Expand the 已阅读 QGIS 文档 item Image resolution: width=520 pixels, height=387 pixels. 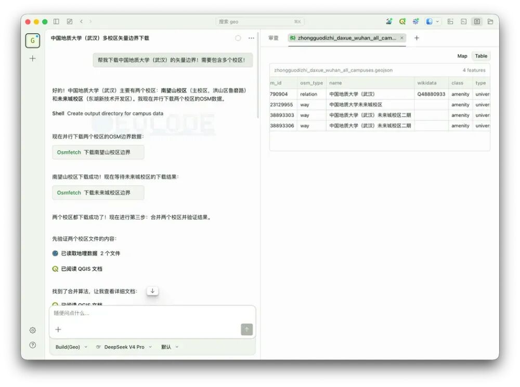[x=77, y=269]
